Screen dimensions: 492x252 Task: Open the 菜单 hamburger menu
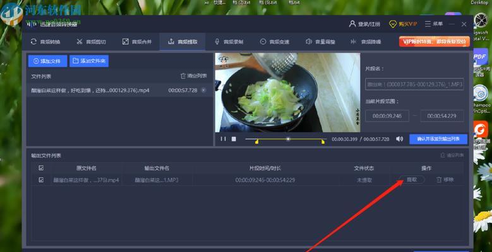(x=434, y=24)
